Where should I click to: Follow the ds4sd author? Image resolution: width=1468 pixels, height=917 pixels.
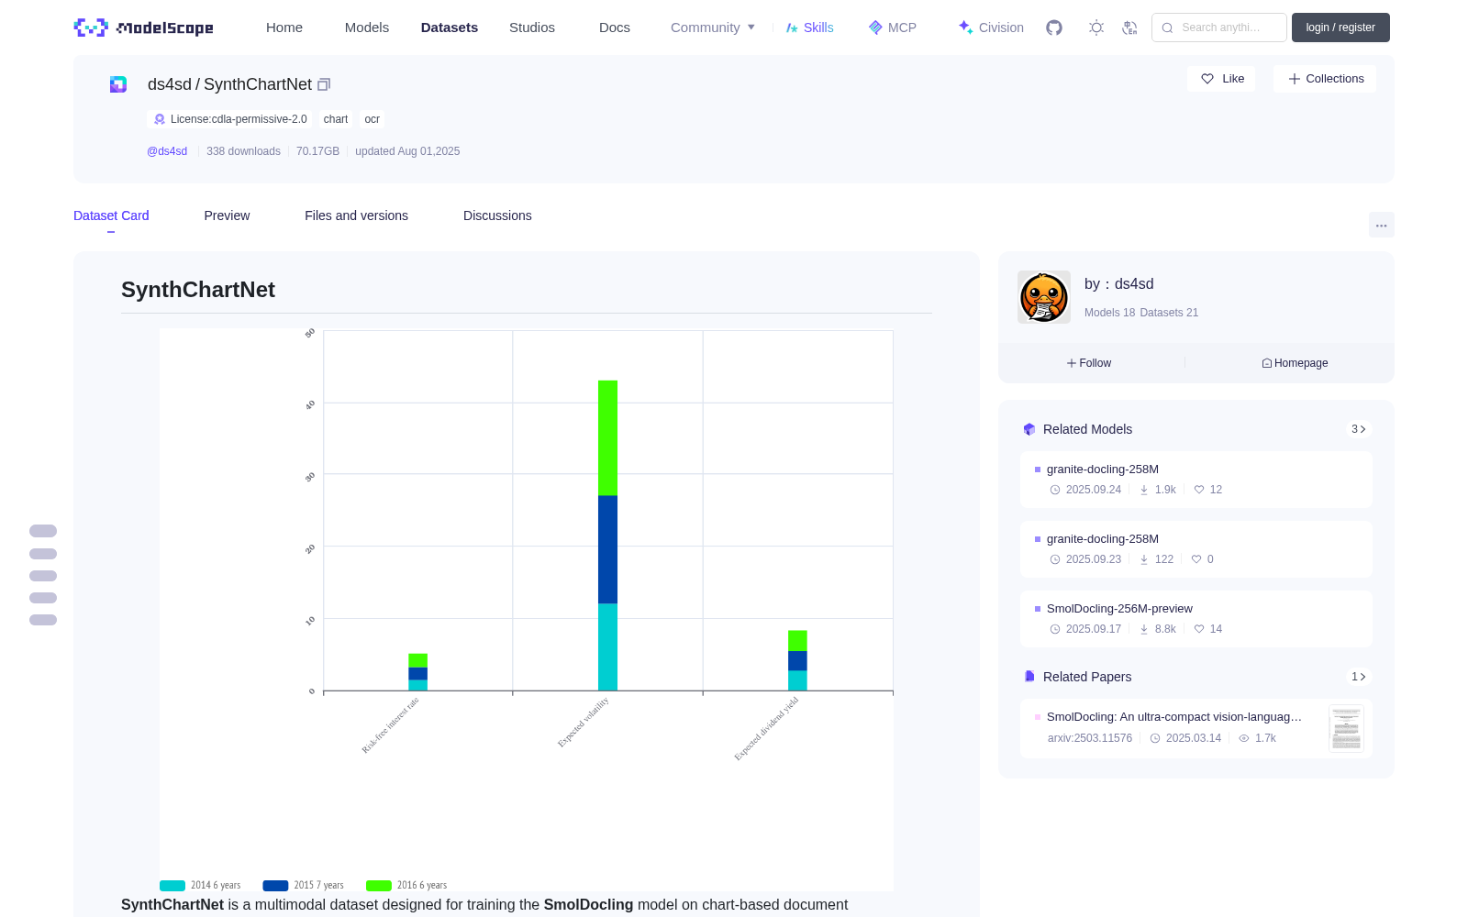[x=1089, y=363]
